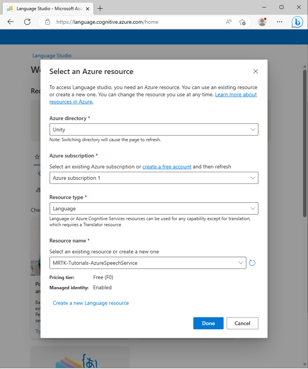Confirm selection with Done button

pos(208,323)
